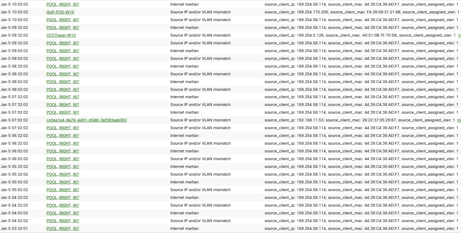Screen dimensions: 461x233
Task: Open POOL_RIGHT_W7 for the 10:02:02 Internet martian event
Action: (x=63, y=4)
